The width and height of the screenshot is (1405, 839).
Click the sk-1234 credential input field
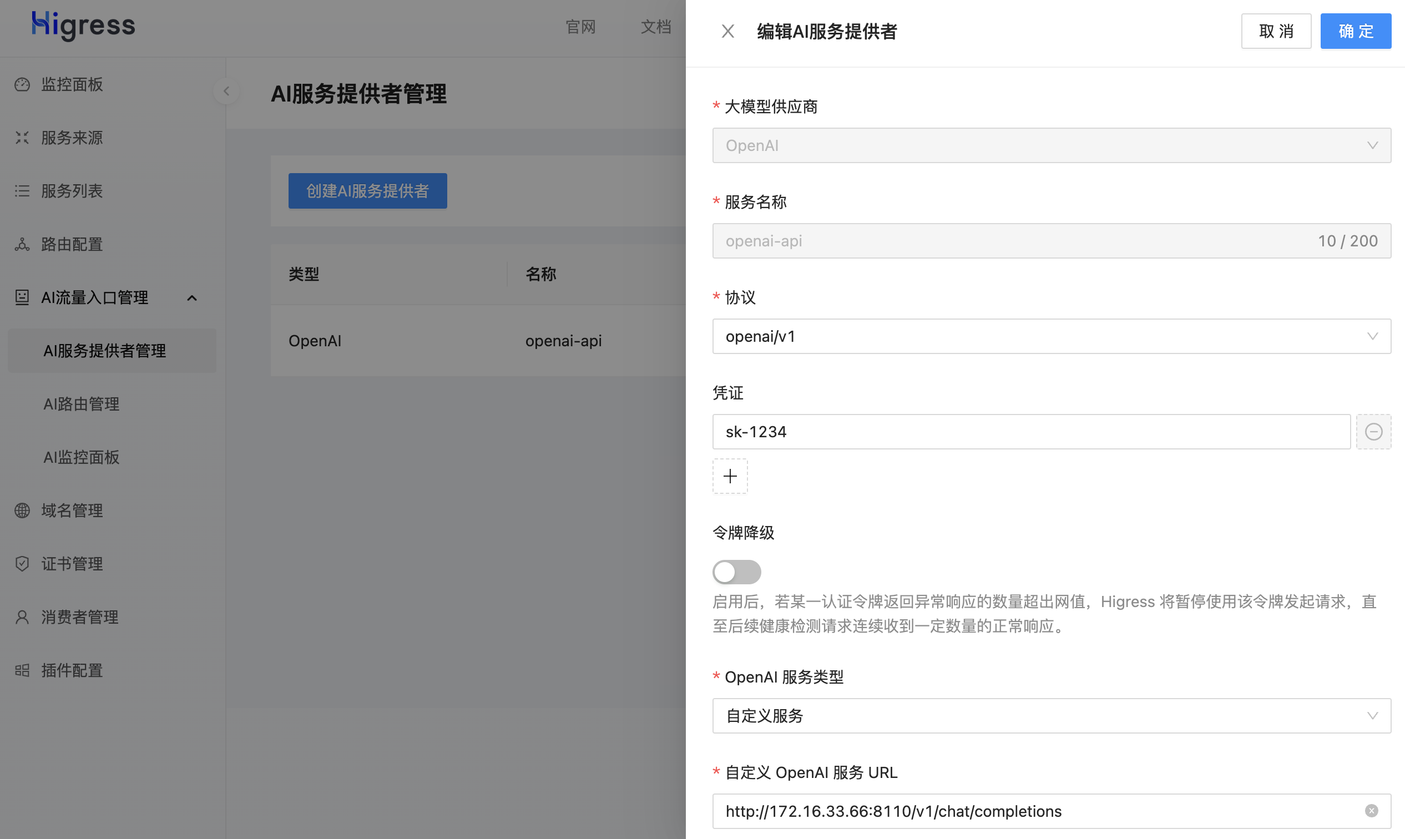1030,432
